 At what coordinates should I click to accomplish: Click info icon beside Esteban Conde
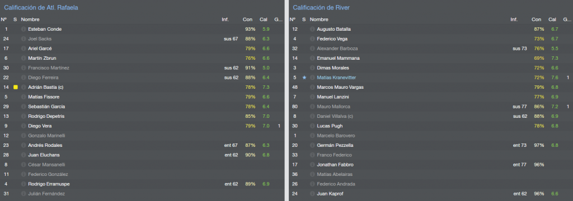(x=24, y=29)
